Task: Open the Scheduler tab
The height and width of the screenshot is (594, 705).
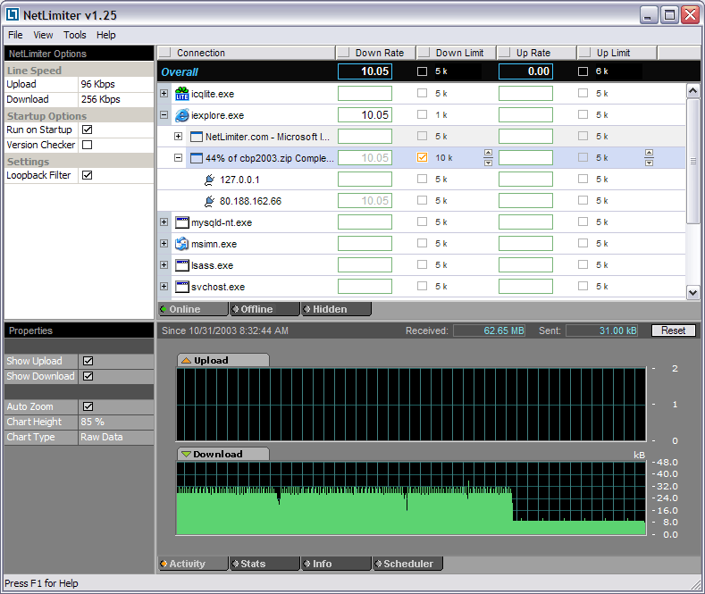Action: coord(407,564)
